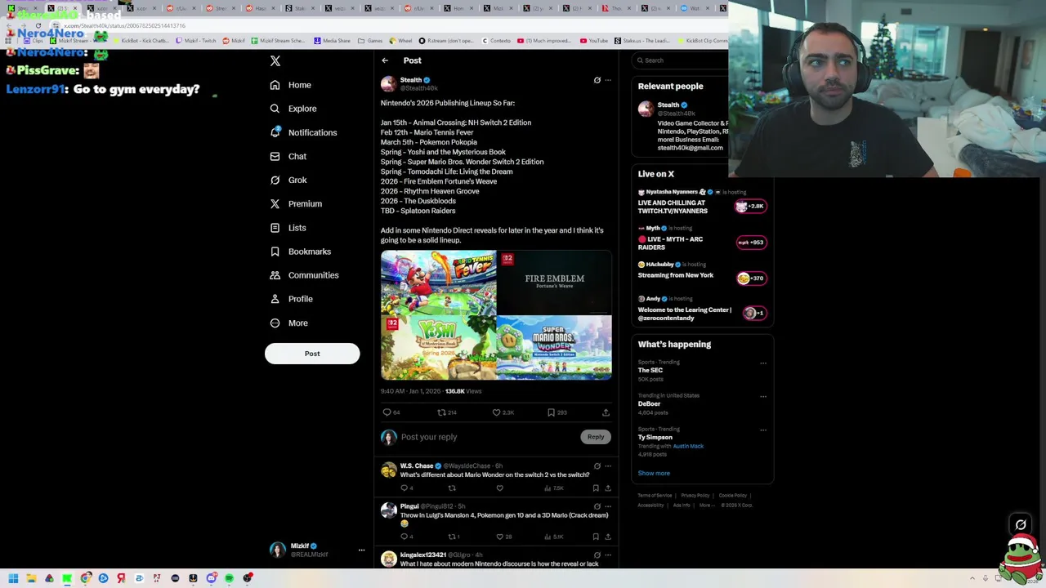The height and width of the screenshot is (588, 1046).
Task: Open Austin Mack trending link
Action: pyautogui.click(x=688, y=446)
